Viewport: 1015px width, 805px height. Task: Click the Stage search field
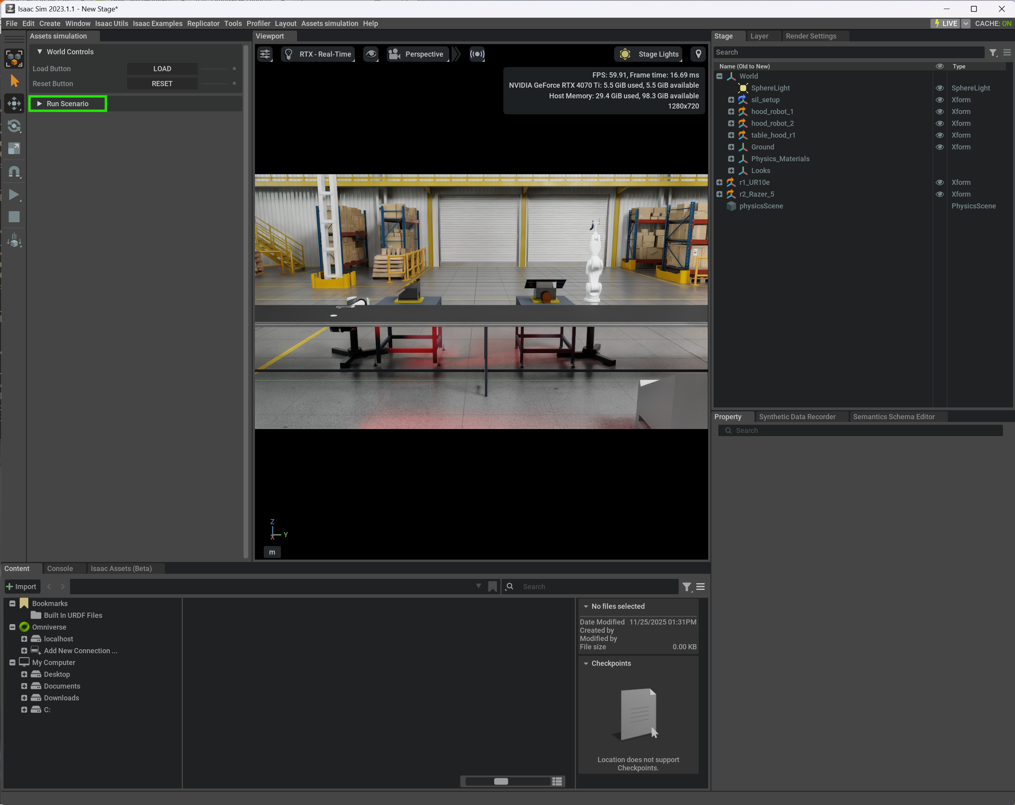point(847,53)
